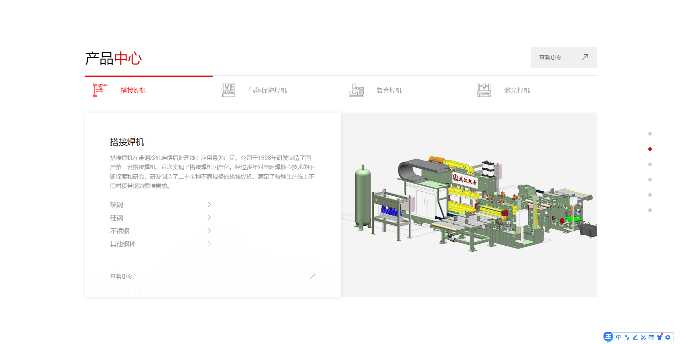Expand the chevron next to 其他钢种
This screenshot has width=682, height=344.
point(209,244)
